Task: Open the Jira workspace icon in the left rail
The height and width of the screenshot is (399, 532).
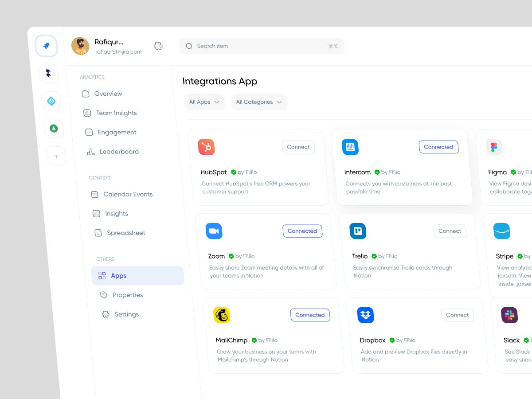Action: pos(47,46)
